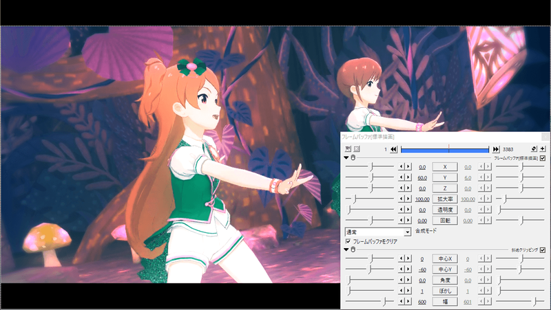This screenshot has height=310, width=551.
Task: Click the left Y slider
Action: 370,177
